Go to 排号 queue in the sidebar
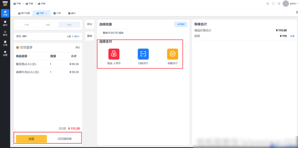The height and width of the screenshot is (148, 298). click(x=5, y=33)
